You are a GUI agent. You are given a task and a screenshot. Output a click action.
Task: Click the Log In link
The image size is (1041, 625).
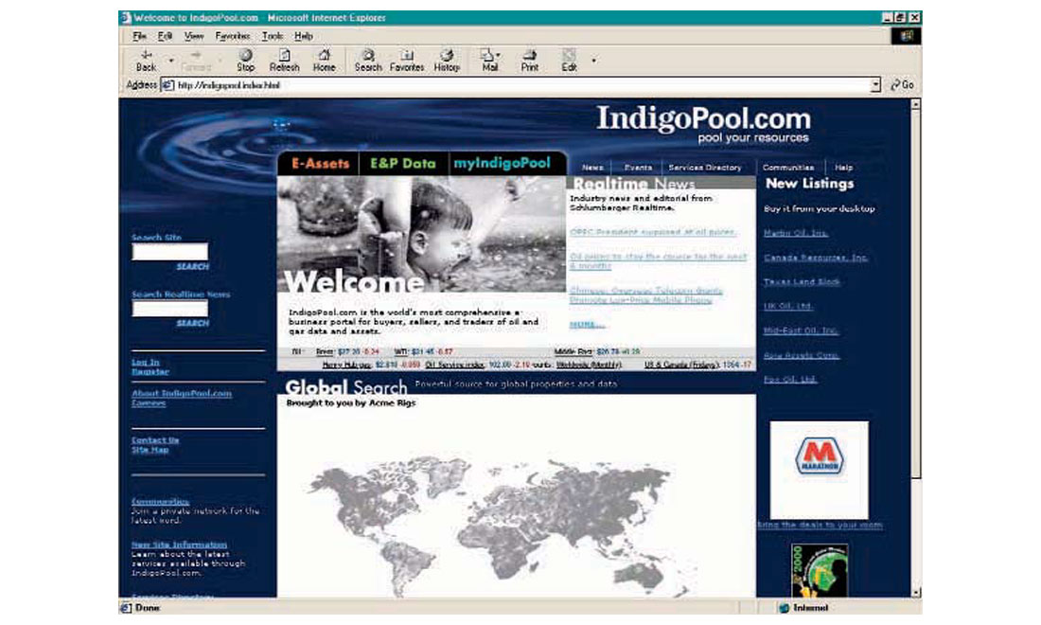146,362
